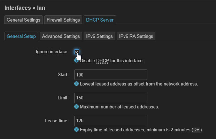Click the Lease time label
Screen dimensions: 216x139
[x=56, y=121]
